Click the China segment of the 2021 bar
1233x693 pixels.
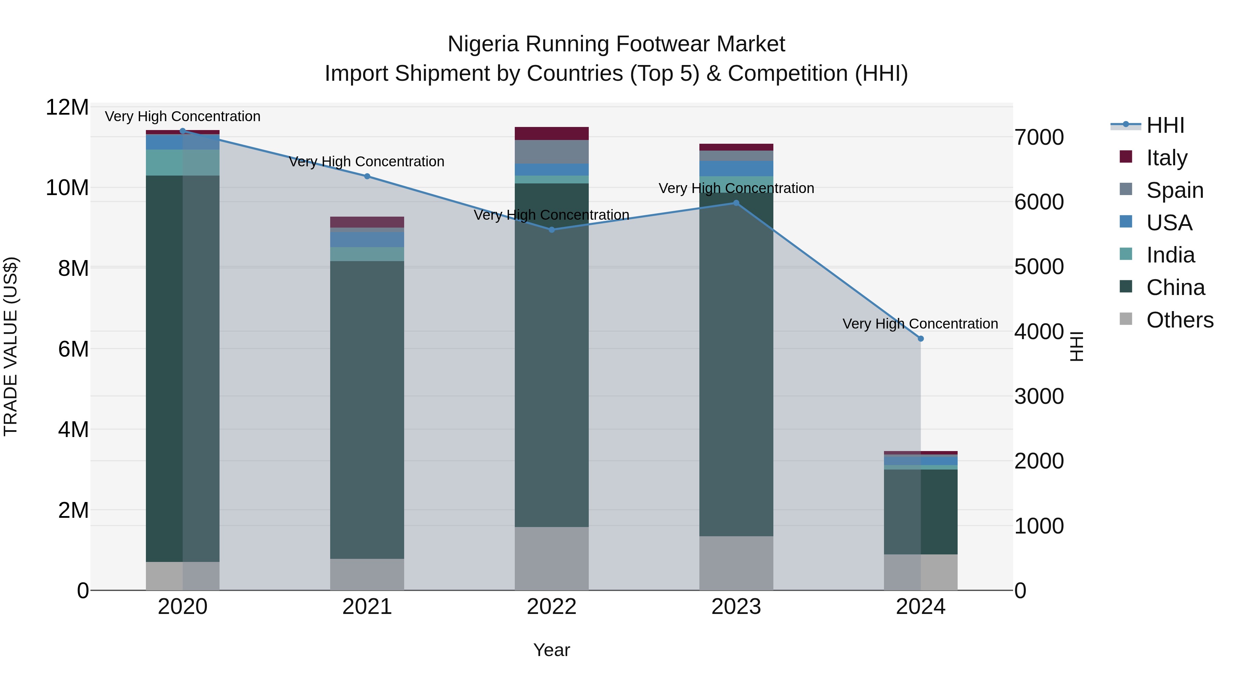click(367, 410)
